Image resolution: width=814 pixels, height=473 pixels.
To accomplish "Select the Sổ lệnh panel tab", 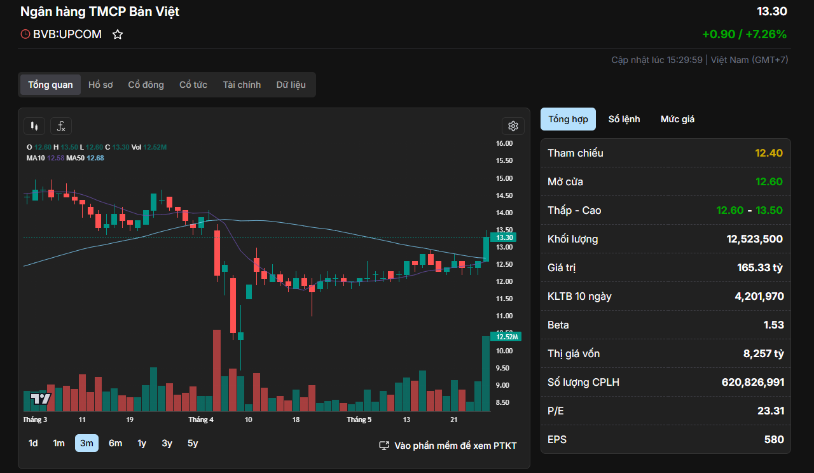I will tap(624, 119).
